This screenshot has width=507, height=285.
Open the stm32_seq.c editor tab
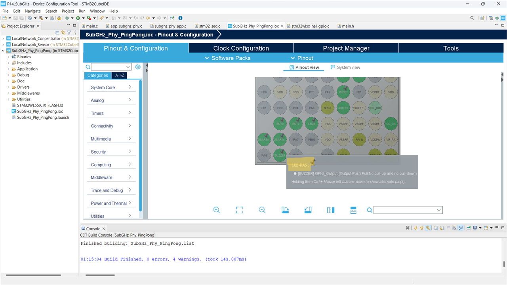(x=207, y=26)
